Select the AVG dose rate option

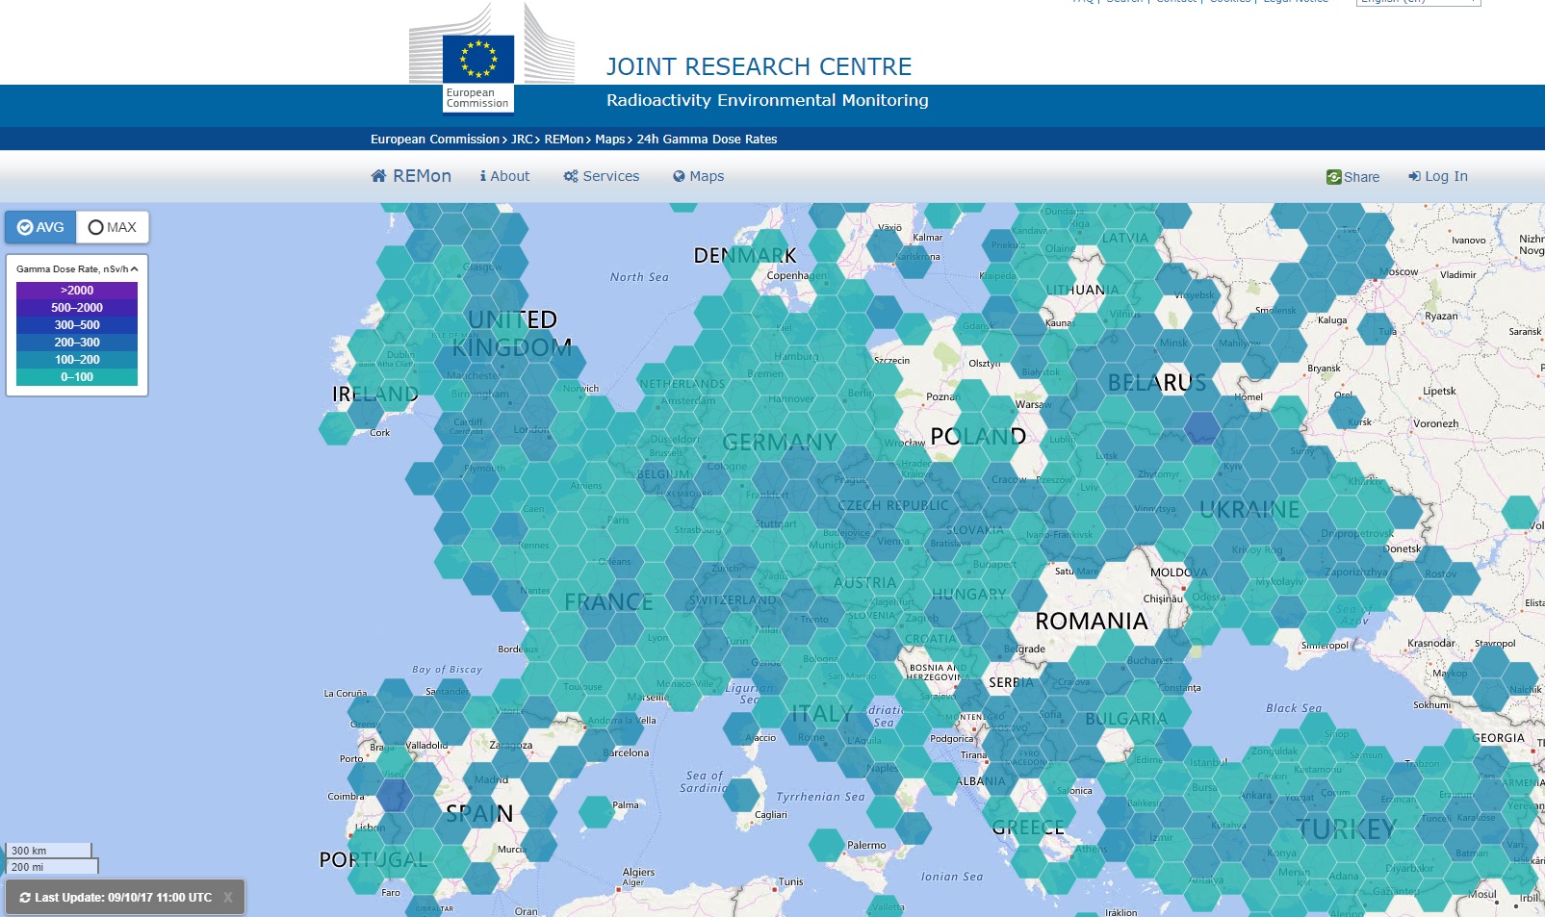pos(40,227)
